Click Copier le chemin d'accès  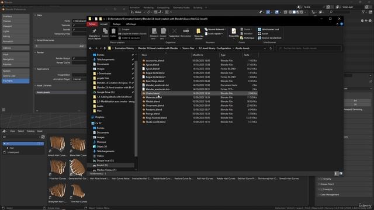[133, 34]
